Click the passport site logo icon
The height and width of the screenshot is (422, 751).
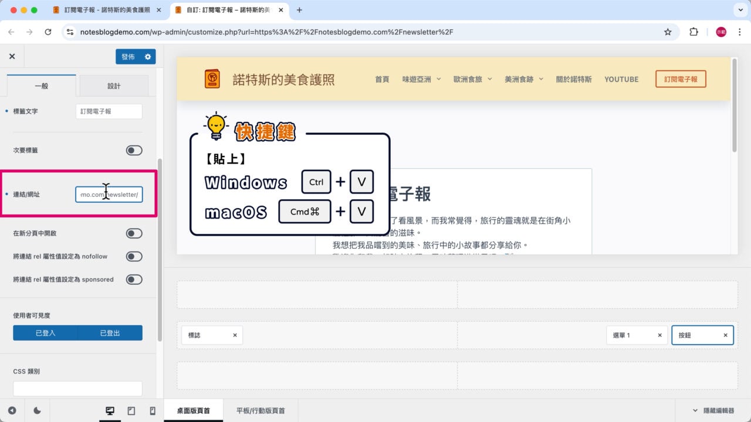point(211,79)
